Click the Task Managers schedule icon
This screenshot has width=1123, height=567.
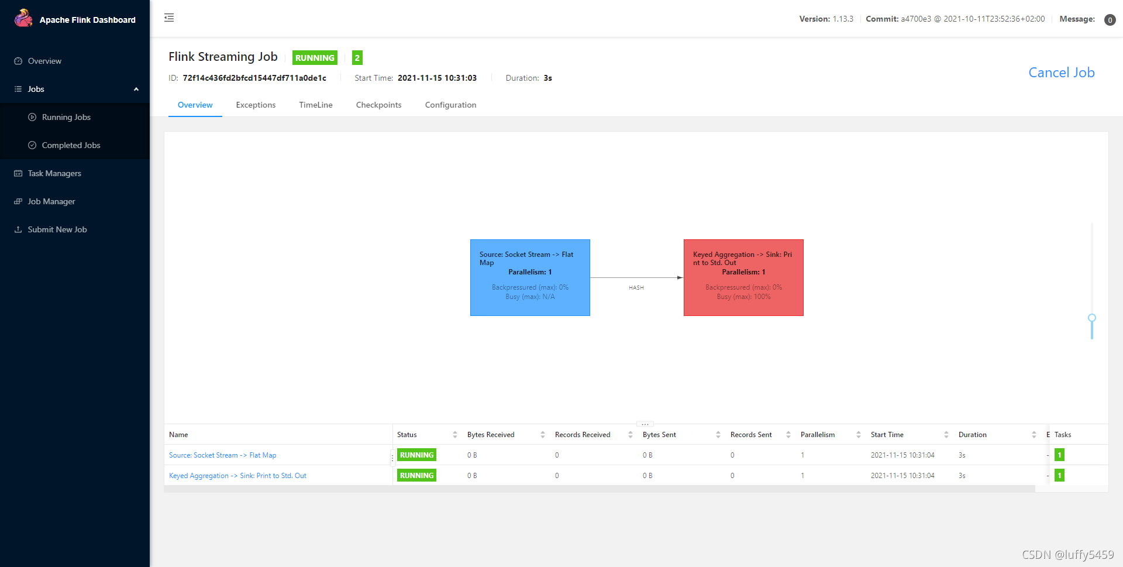18,173
